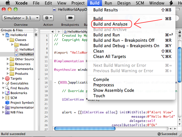The width and height of the screenshot is (182, 137).
Task: Open the File menu
Action: [36, 3]
